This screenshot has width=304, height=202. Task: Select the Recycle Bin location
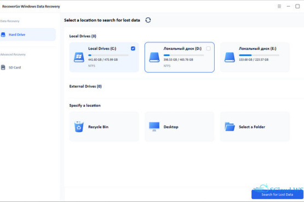[104, 127]
